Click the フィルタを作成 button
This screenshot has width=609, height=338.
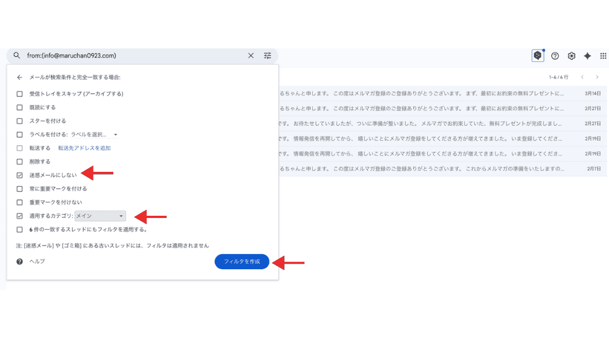tap(242, 262)
